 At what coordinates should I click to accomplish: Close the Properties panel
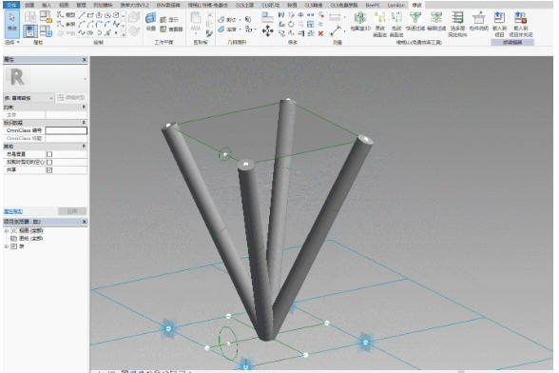85,60
